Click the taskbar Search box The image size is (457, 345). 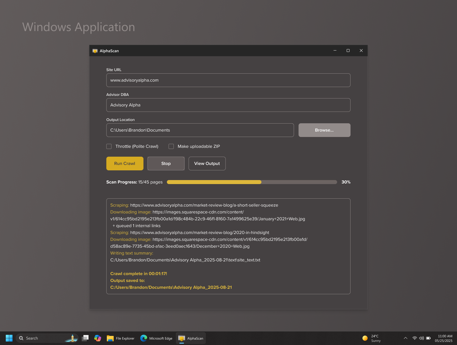click(47, 338)
